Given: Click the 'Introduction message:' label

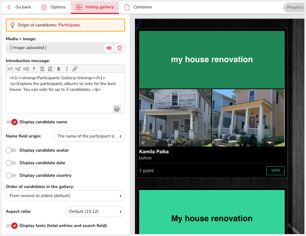Looking at the screenshot, I should tap(28, 61).
